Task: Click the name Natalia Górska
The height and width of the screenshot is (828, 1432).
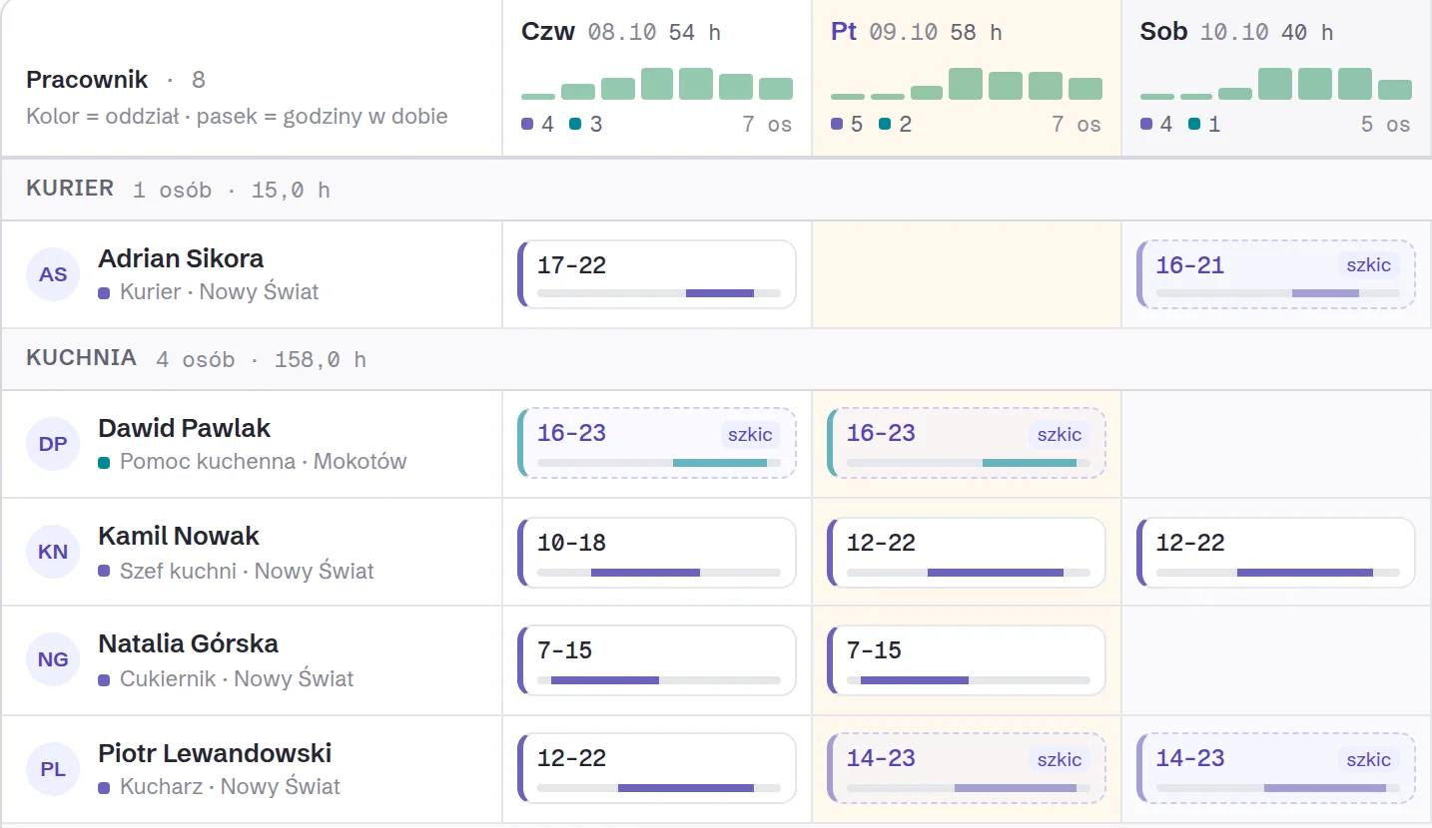Action: (188, 643)
